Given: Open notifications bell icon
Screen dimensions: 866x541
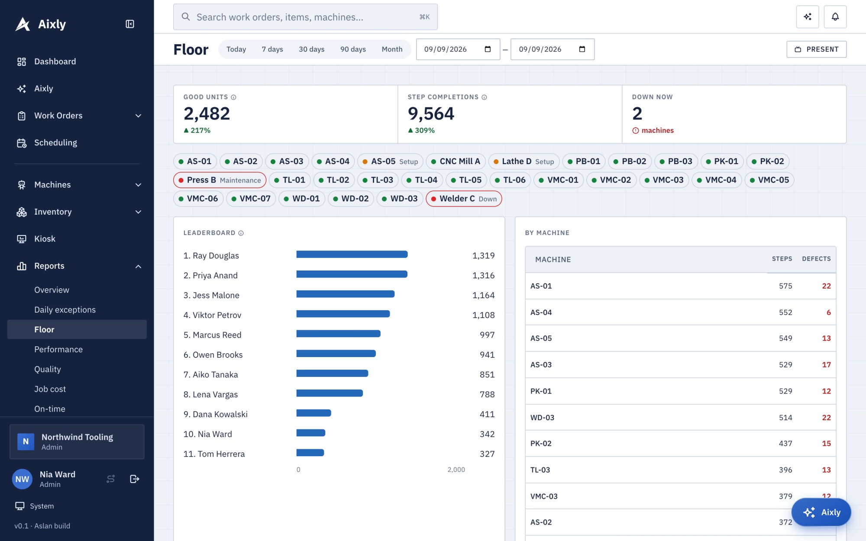Looking at the screenshot, I should point(835,17).
